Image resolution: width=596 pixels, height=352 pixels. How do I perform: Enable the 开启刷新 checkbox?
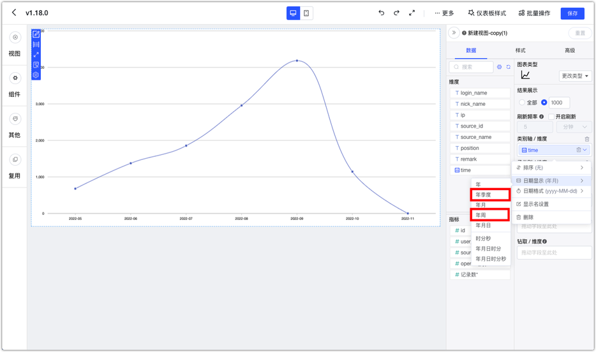[x=551, y=117]
